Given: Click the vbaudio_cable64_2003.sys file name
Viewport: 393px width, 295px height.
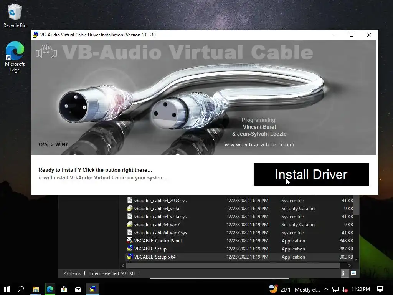Looking at the screenshot, I should 160,201.
